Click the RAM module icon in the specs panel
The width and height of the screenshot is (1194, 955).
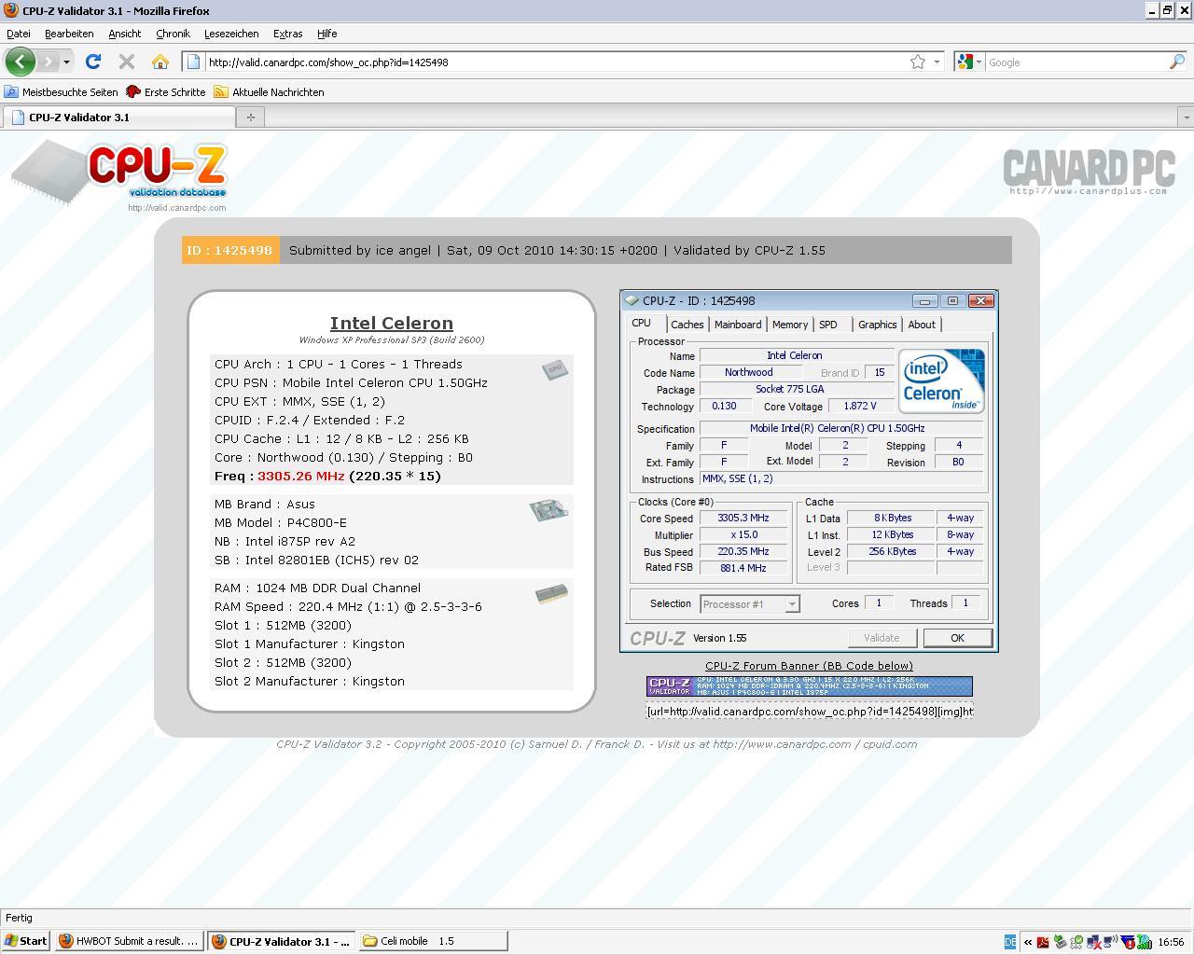click(x=551, y=594)
